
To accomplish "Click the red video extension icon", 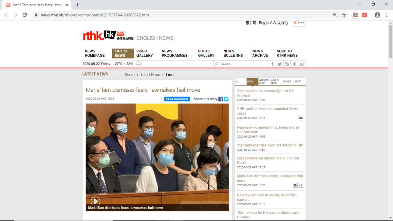I will point(365,15).
